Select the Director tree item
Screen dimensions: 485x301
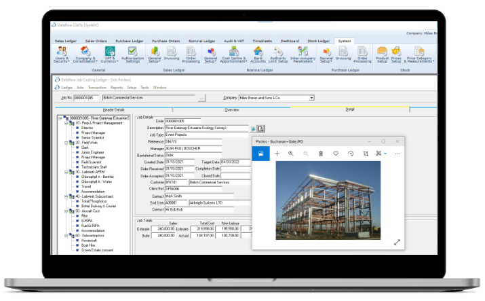tap(87, 128)
